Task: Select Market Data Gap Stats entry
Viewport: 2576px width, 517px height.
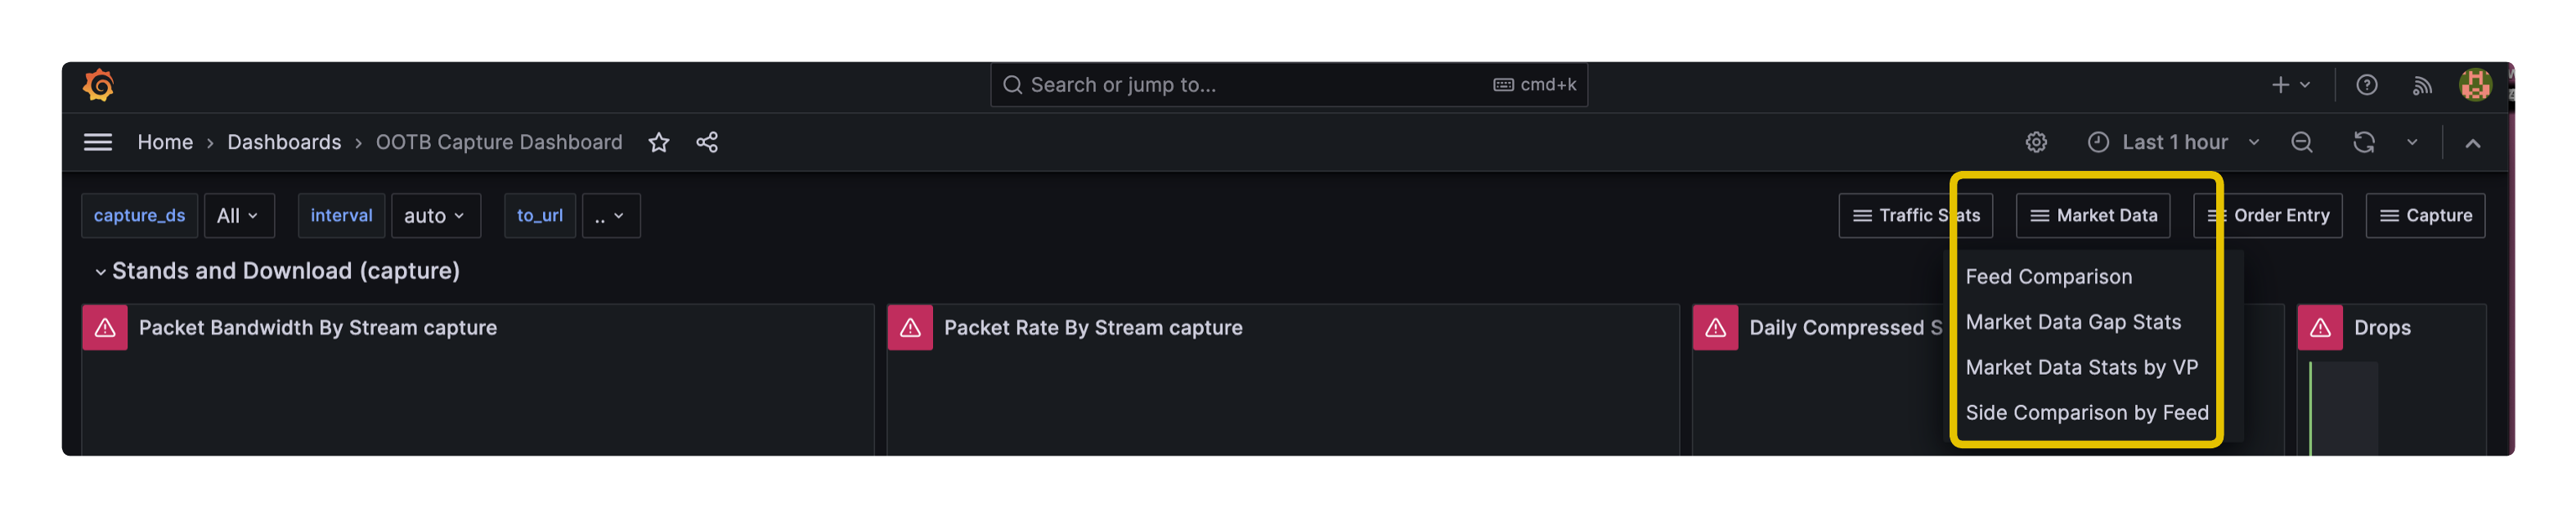Action: 2072,322
